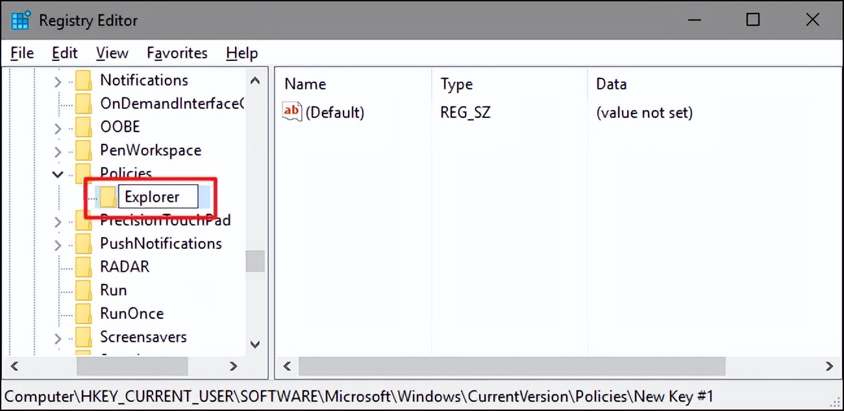
Task: Open the Edit menu
Action: [x=64, y=53]
